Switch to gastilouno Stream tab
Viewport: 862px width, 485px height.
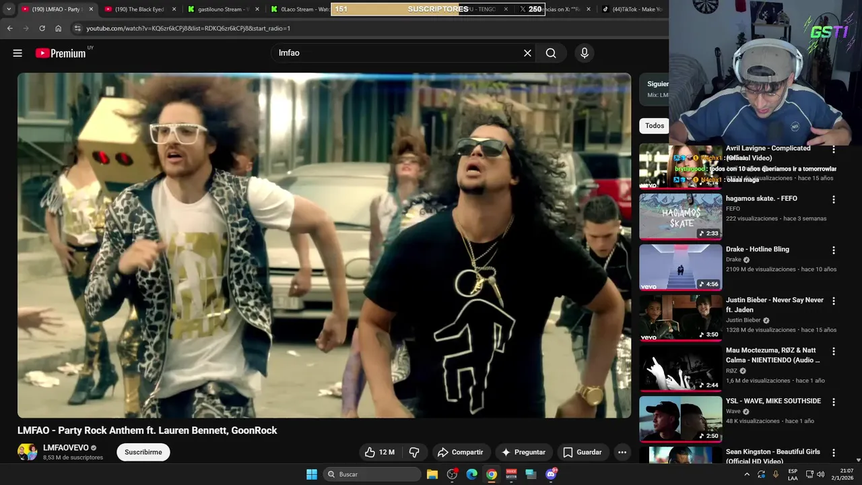(x=223, y=9)
